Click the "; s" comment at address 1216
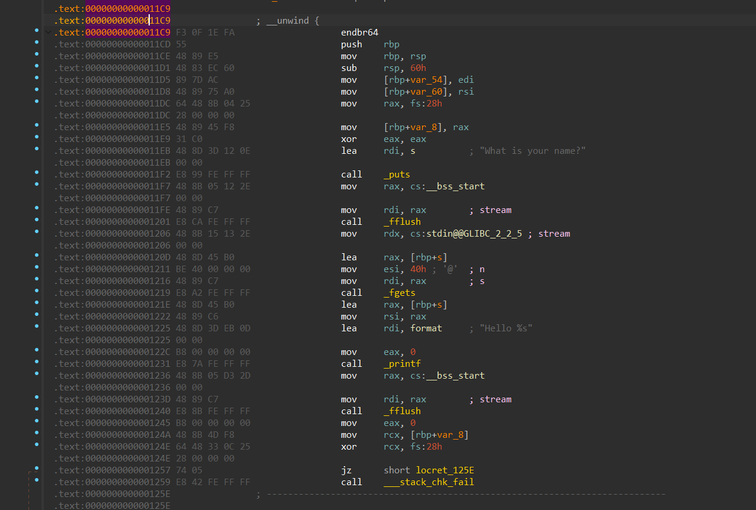Screen dimensions: 756x510 tap(477, 281)
